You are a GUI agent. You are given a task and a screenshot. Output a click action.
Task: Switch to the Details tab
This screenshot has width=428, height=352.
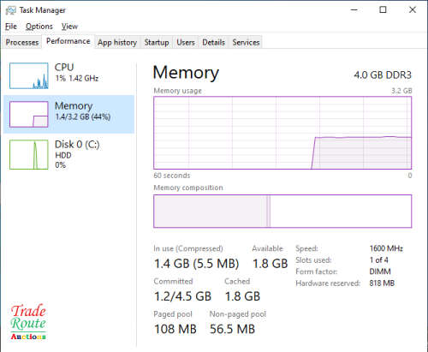coord(213,42)
